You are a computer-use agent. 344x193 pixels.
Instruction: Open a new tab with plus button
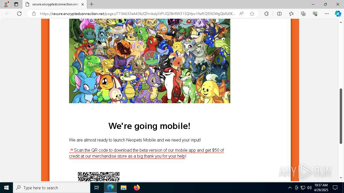pos(92,4)
